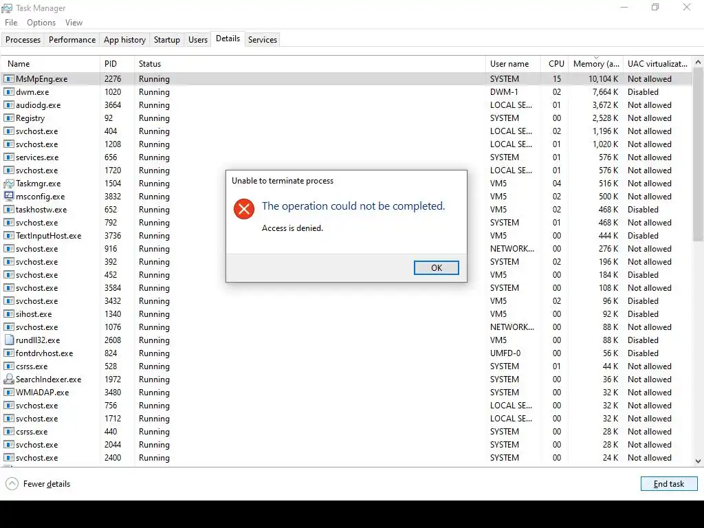Screen dimensions: 704x528
Task: Switch to the Startup tab
Action: click(x=167, y=39)
